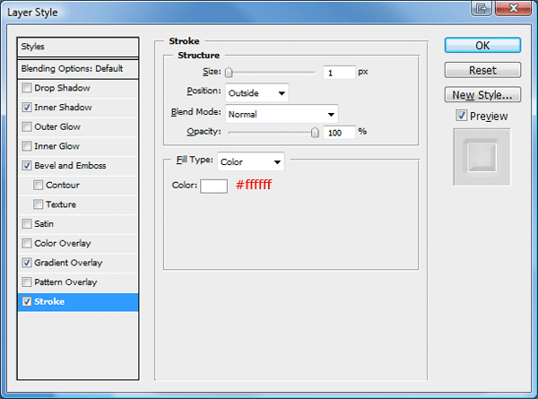The width and height of the screenshot is (538, 399).
Task: Tick the Color Overlay checkbox
Action: pos(26,244)
